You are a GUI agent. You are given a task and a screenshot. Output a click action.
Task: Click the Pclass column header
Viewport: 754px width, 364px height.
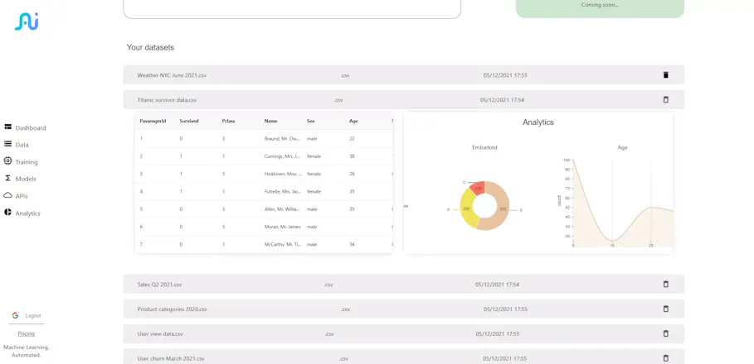click(x=228, y=121)
